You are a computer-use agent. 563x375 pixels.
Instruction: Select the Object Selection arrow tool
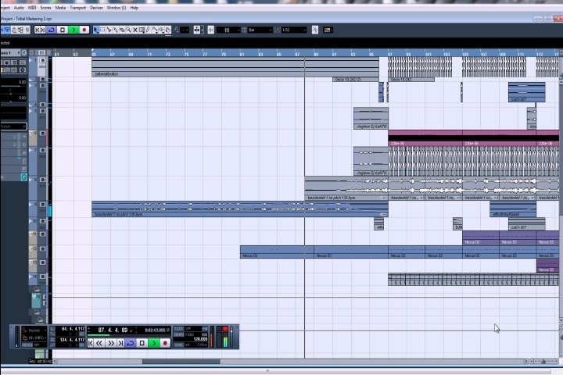[x=96, y=30]
